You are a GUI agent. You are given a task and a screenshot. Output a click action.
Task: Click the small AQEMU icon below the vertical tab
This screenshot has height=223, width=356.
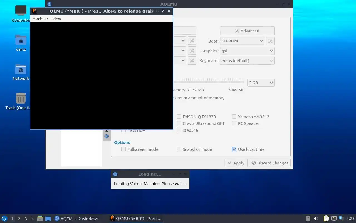coord(107,136)
